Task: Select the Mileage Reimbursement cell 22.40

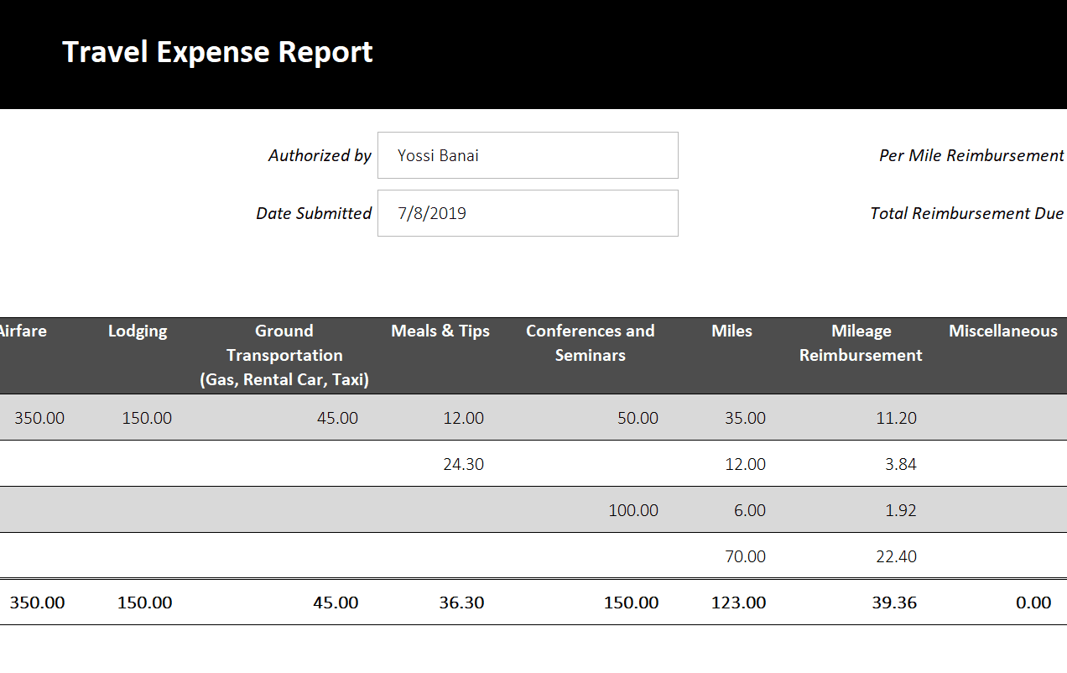Action: pos(897,556)
